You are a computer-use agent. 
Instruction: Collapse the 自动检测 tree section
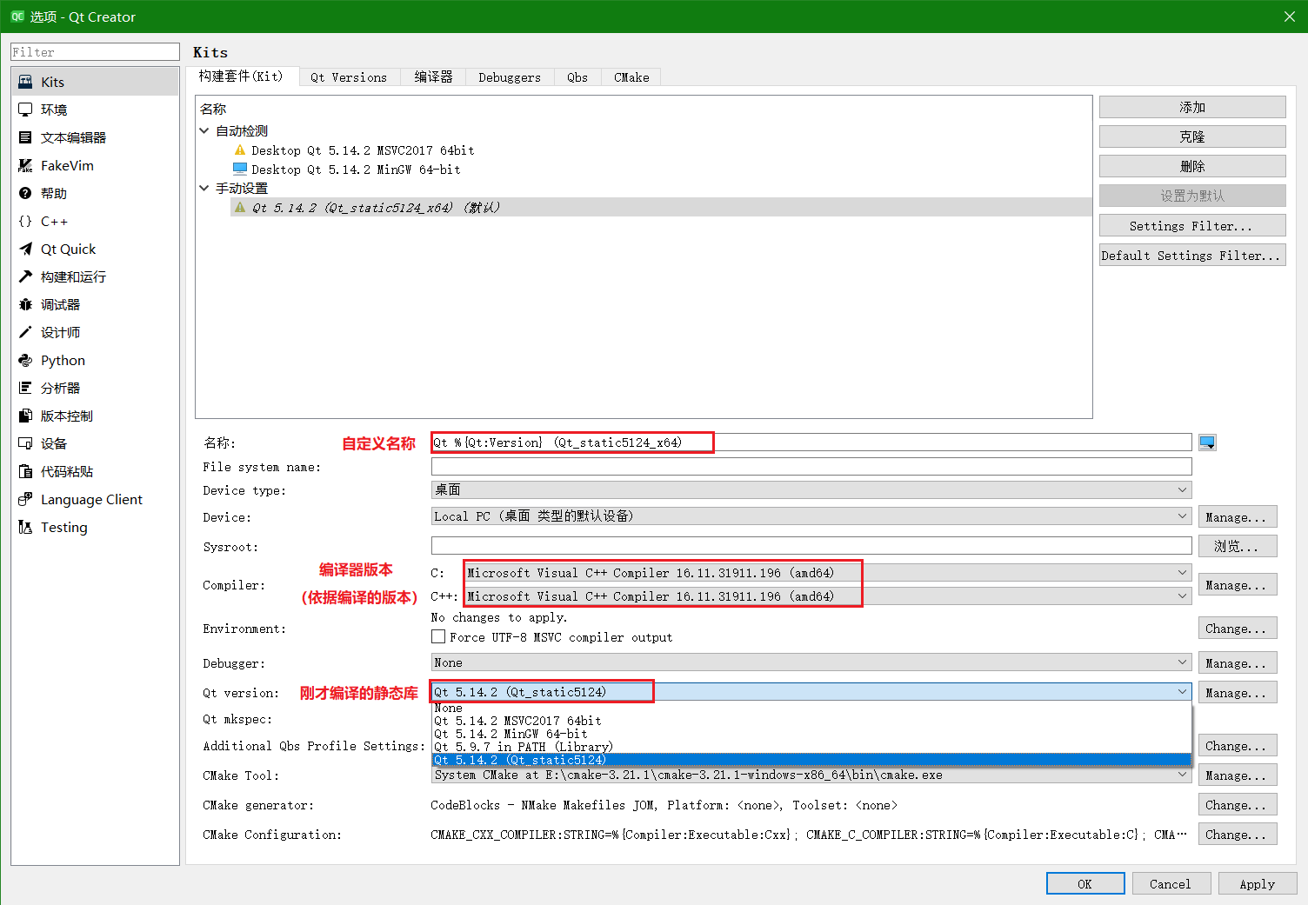(204, 130)
